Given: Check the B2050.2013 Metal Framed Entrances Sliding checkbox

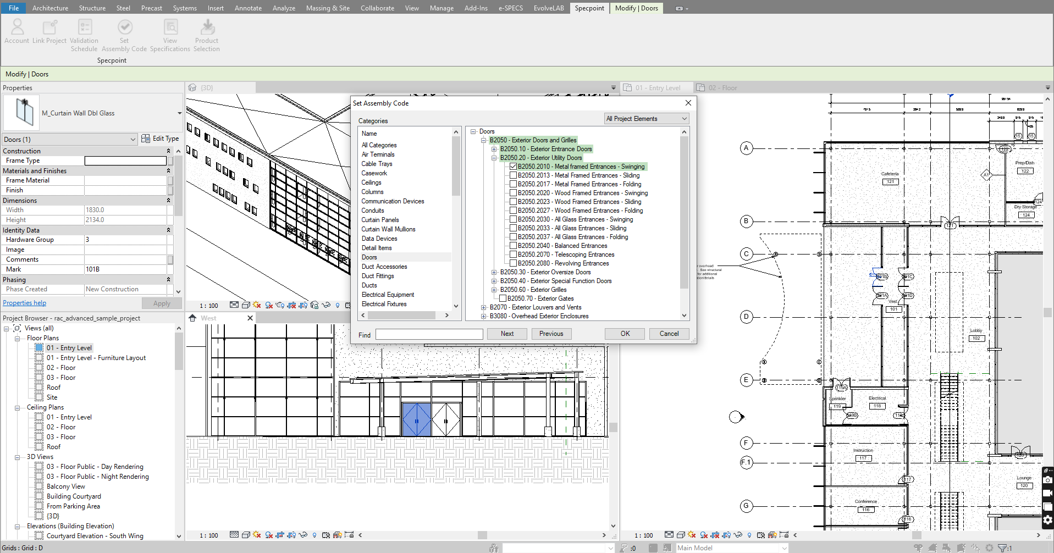Looking at the screenshot, I should 513,175.
